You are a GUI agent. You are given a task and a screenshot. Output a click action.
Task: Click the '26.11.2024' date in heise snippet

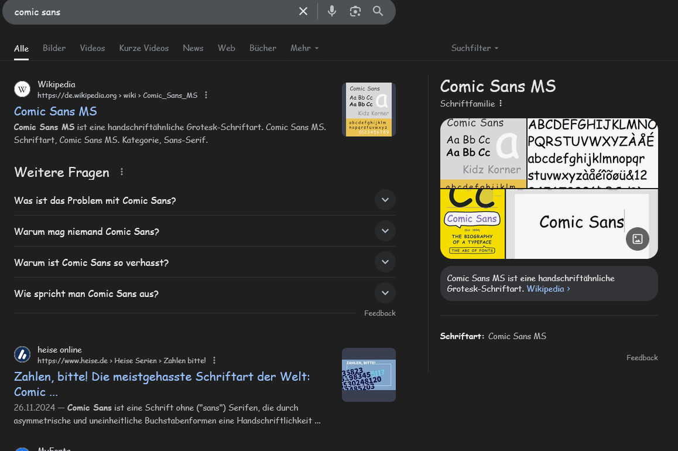(x=35, y=407)
